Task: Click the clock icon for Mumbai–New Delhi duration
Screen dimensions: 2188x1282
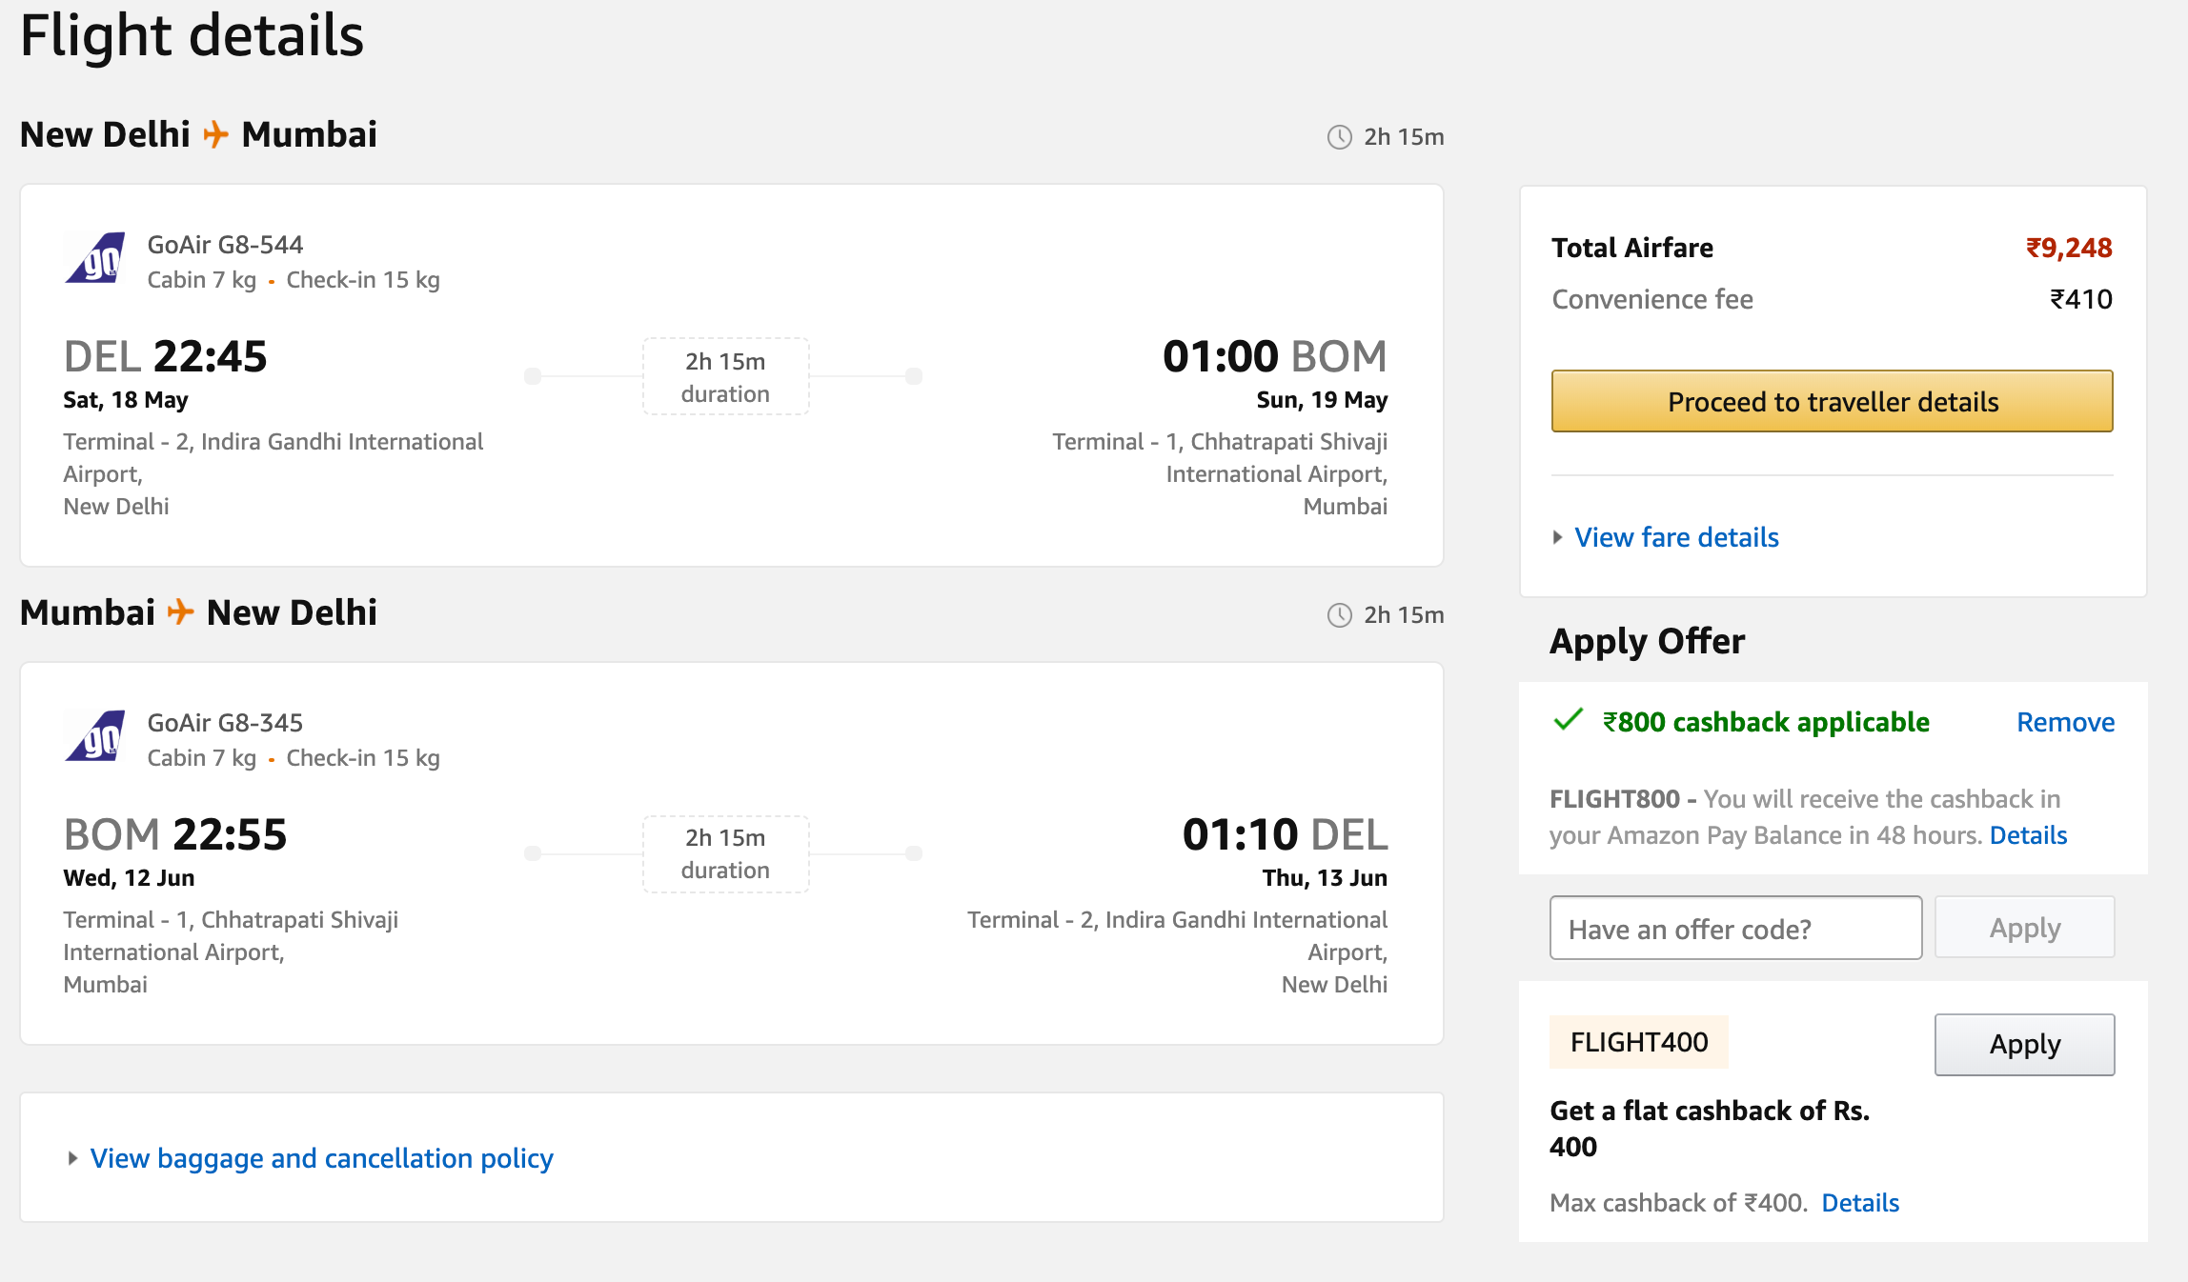Action: 1340,615
